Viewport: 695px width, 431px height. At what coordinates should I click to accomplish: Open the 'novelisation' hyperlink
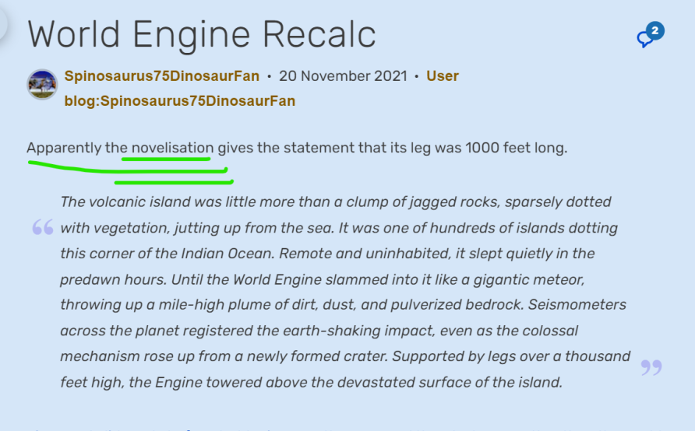click(172, 148)
